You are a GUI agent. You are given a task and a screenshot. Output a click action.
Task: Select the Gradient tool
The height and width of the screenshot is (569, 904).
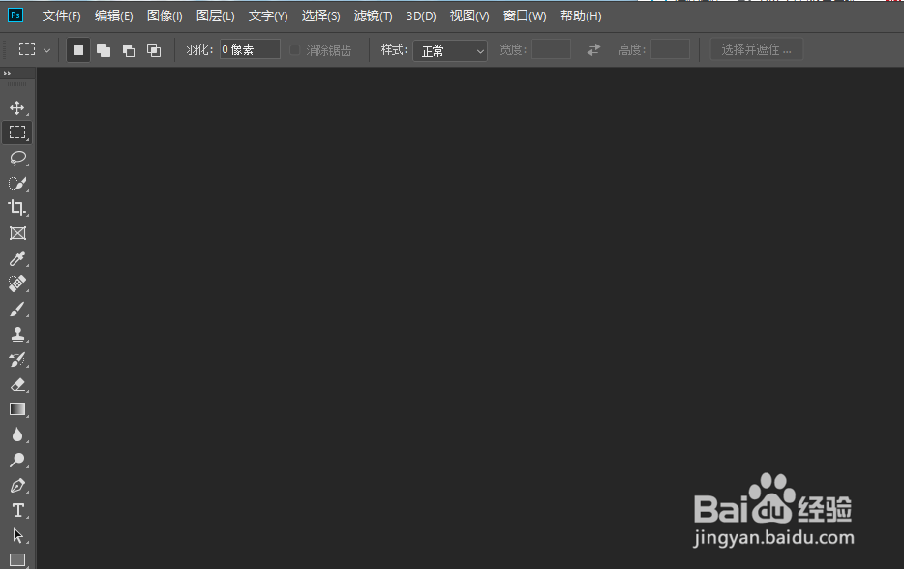[17, 409]
